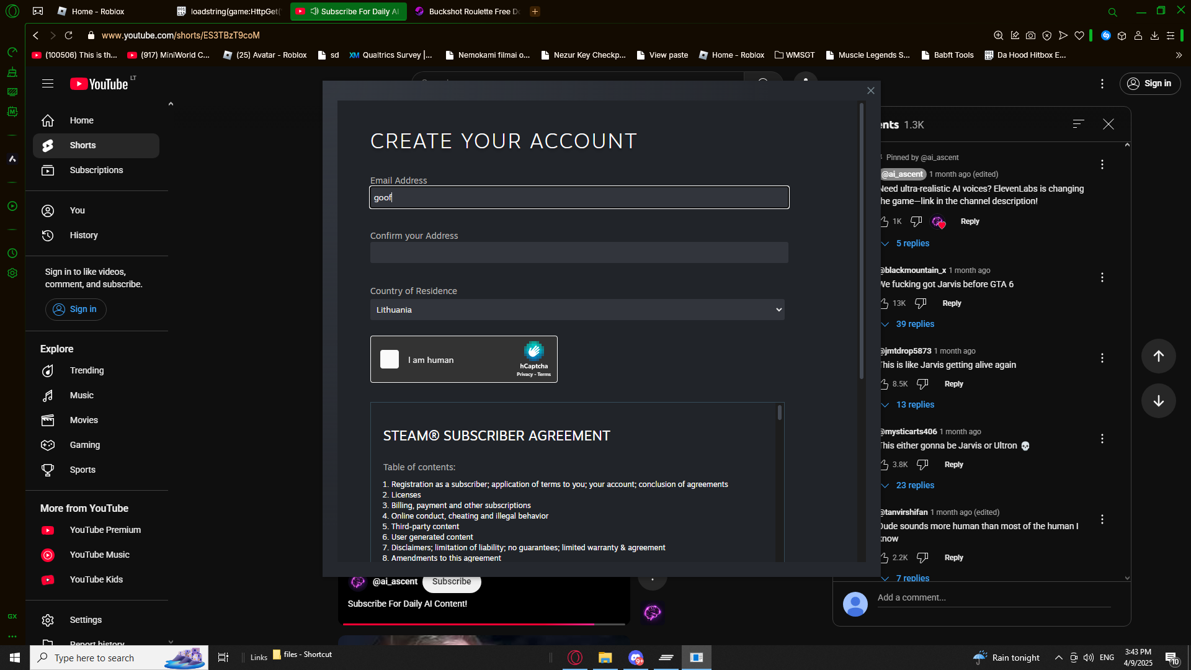
Task: Reply to the blackmountain_x comment
Action: [952, 303]
